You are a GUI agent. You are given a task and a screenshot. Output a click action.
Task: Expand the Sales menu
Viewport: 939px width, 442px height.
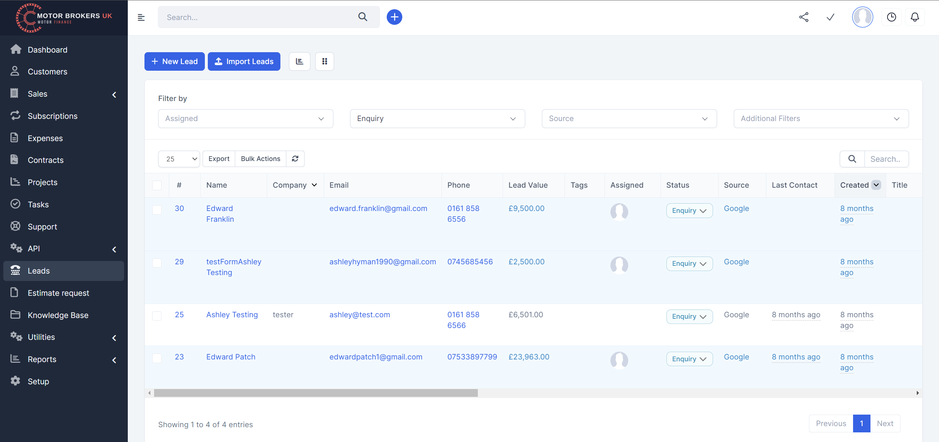pyautogui.click(x=64, y=94)
